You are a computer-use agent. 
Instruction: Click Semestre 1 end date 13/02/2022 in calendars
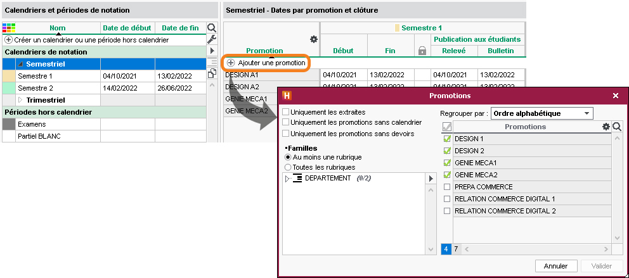(x=181, y=76)
